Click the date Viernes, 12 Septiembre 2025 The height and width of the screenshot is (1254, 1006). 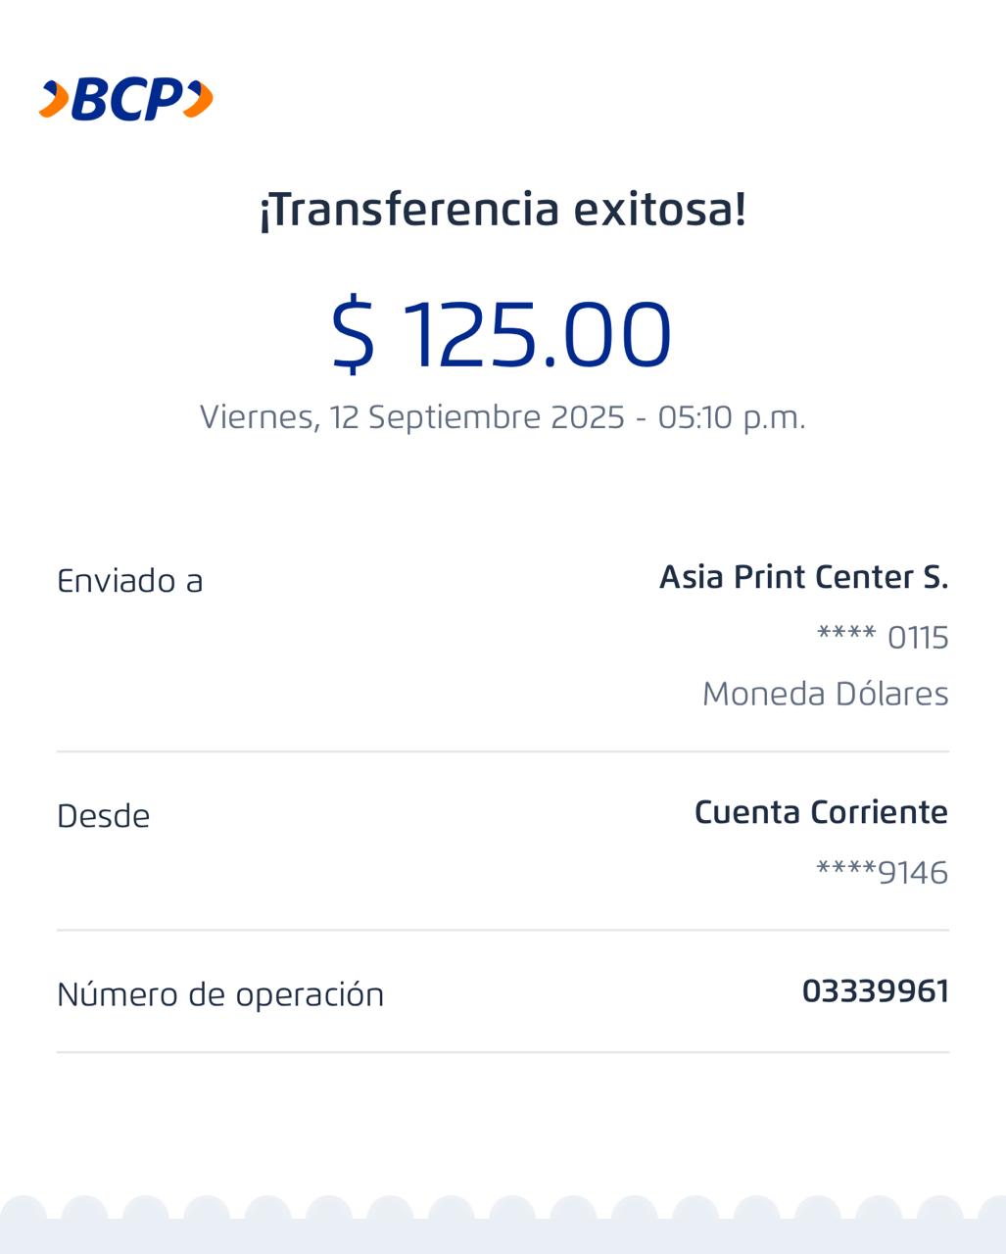coord(412,417)
